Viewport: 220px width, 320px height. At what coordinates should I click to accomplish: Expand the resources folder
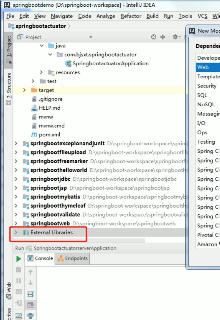pyautogui.click(x=41, y=72)
